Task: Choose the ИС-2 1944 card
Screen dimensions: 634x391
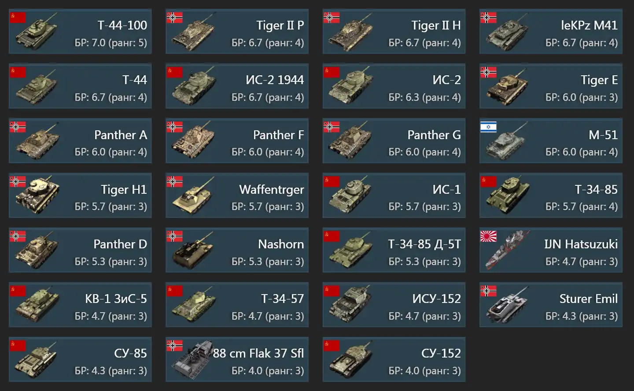Action: pos(237,86)
